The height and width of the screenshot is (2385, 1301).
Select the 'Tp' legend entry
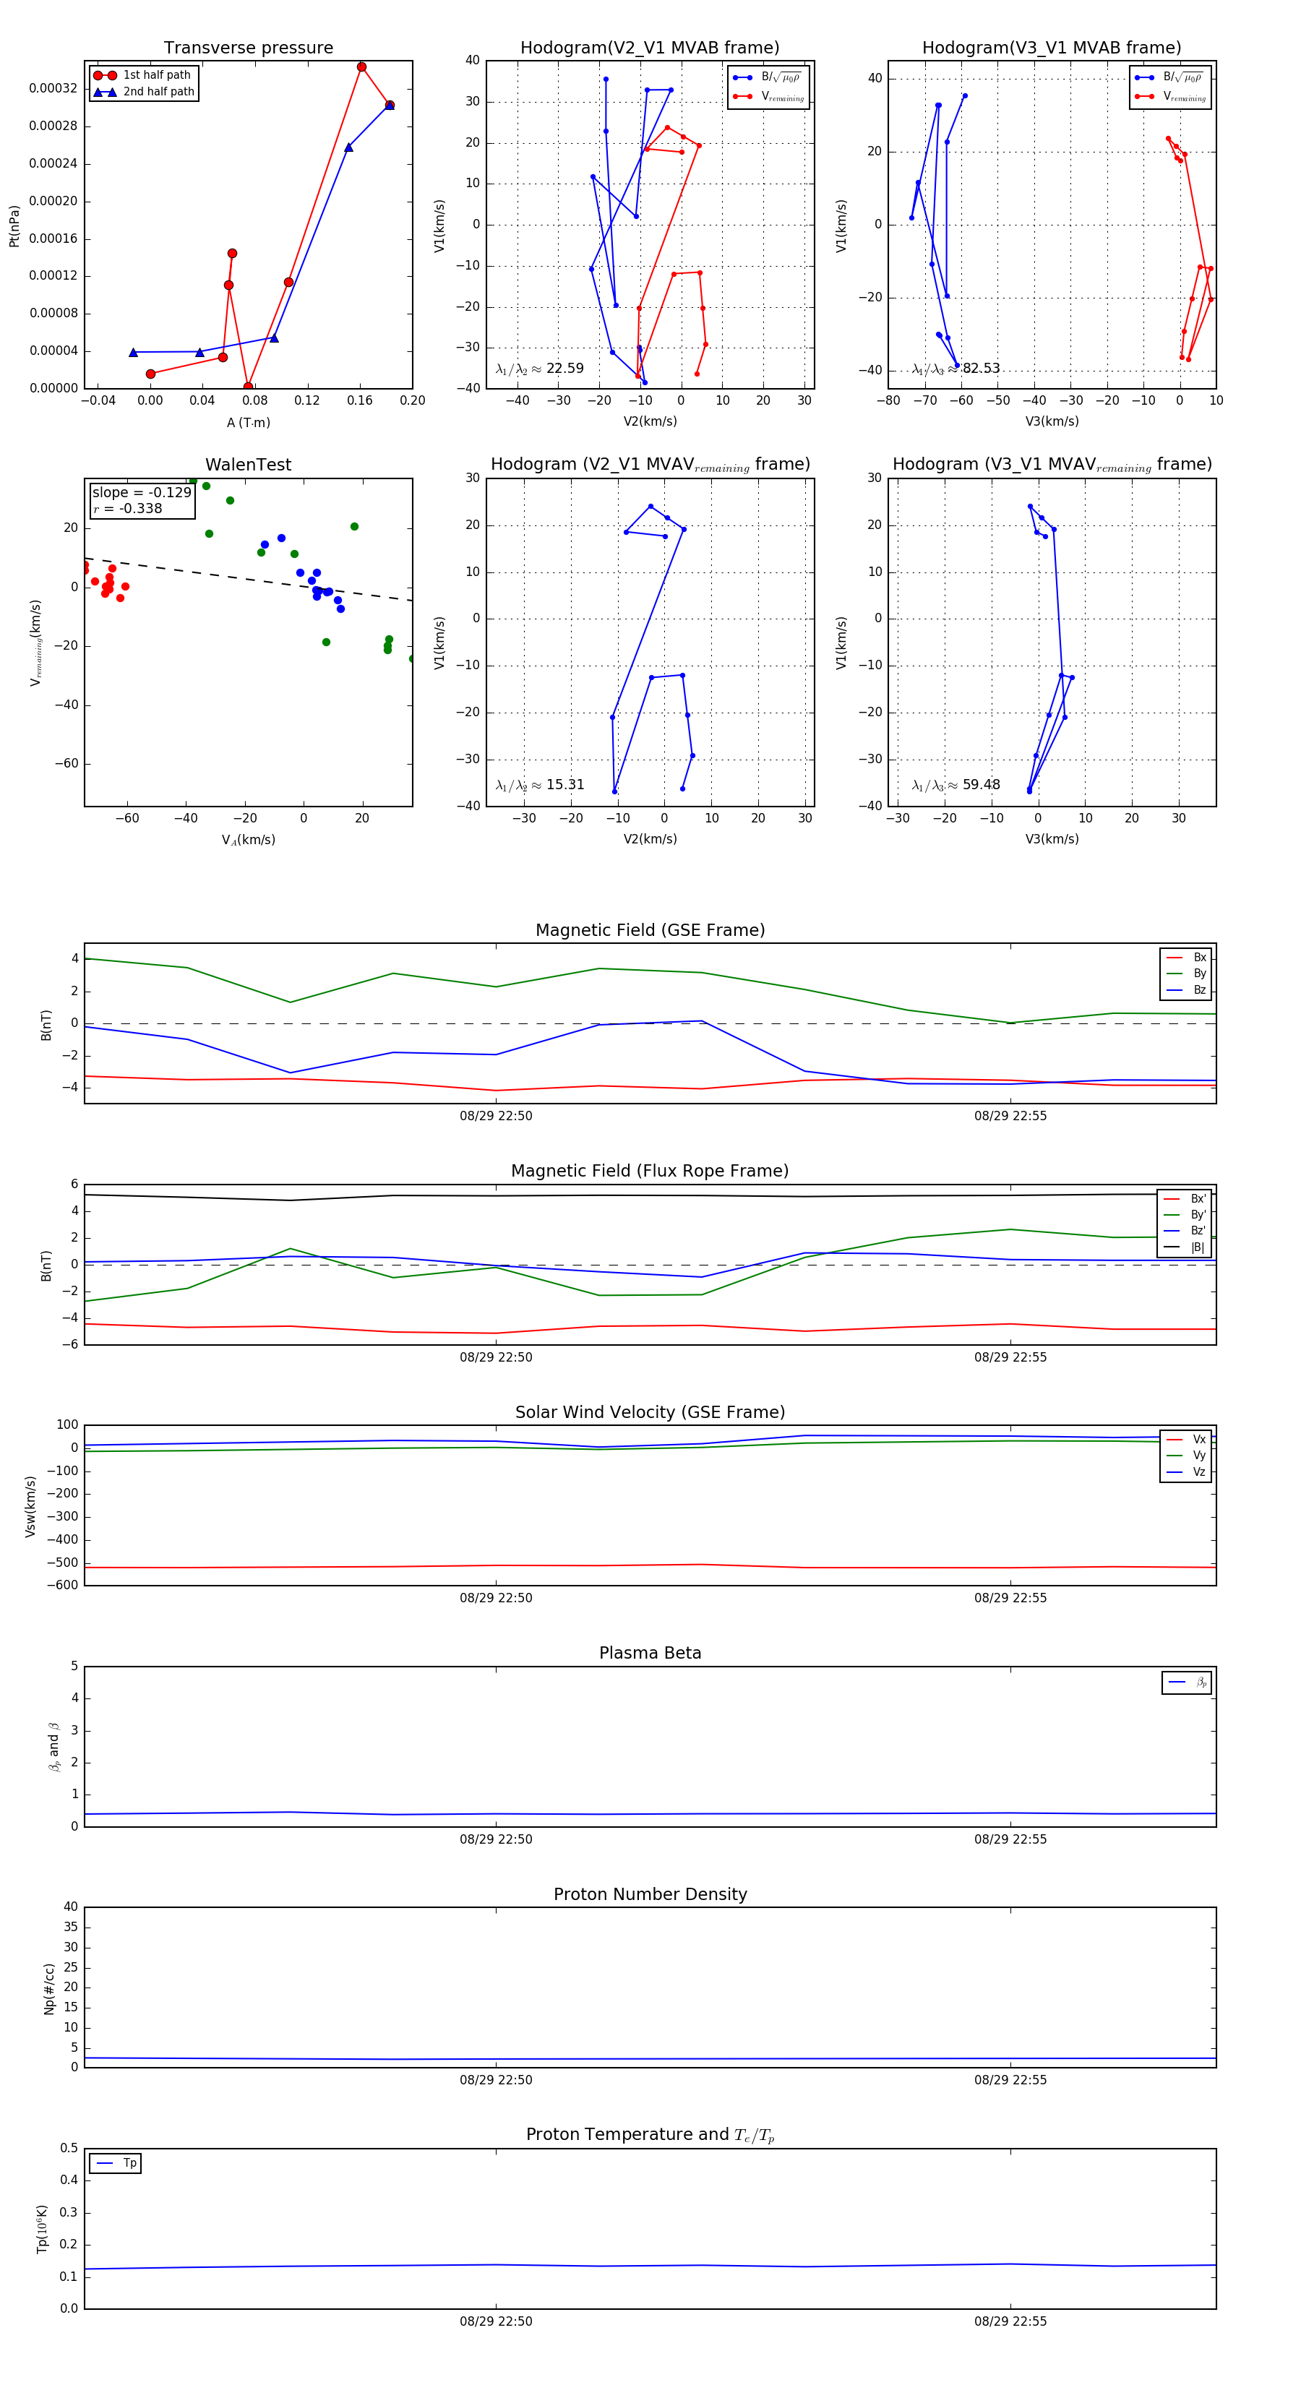tap(116, 2163)
